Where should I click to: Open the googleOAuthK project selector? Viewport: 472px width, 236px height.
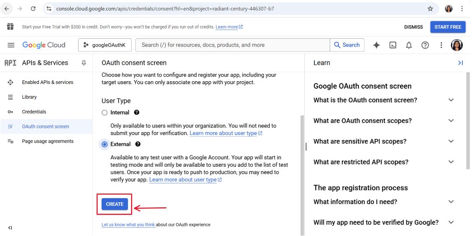click(105, 45)
